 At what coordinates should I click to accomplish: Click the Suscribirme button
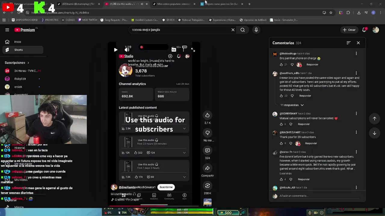(166, 187)
